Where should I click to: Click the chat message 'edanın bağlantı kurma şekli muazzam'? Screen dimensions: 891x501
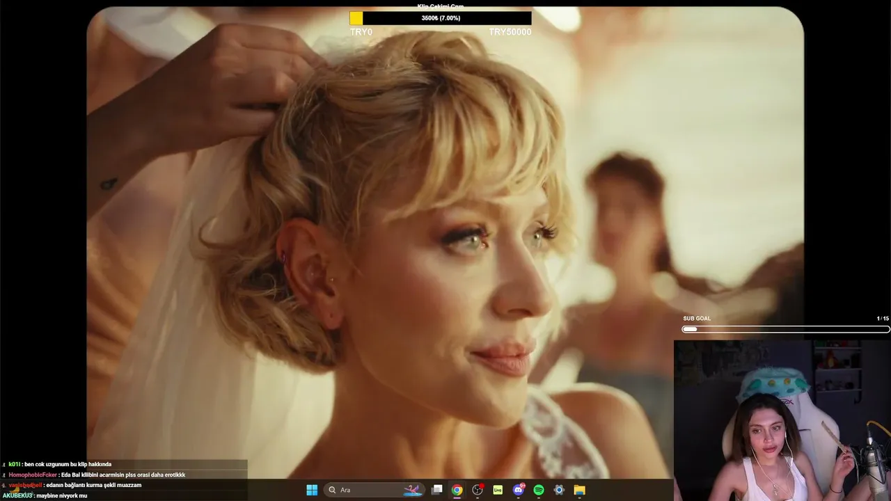(94, 485)
